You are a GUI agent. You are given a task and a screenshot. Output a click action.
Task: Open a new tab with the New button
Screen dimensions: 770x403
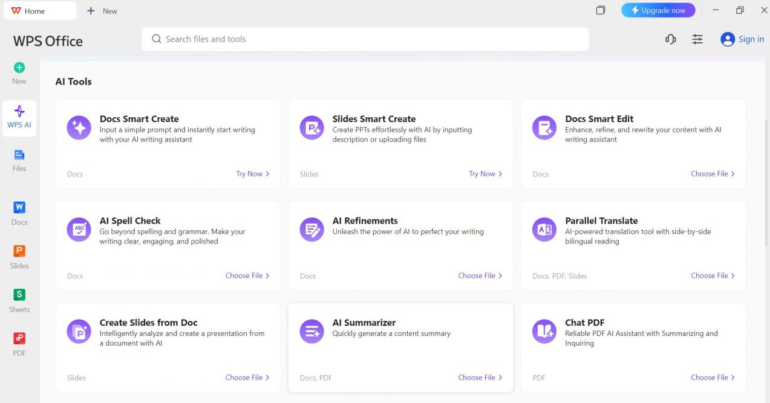(x=102, y=10)
